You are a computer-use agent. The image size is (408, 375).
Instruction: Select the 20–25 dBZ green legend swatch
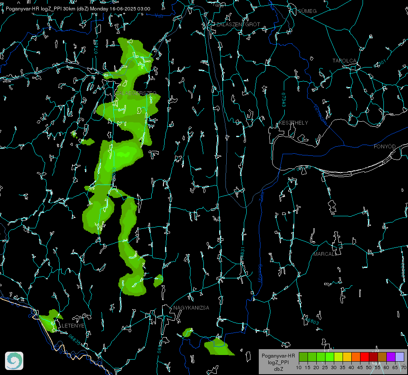[321, 357]
